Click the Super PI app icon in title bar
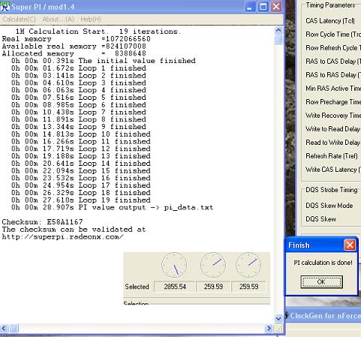The width and height of the screenshot is (361, 337). pos(5,7)
